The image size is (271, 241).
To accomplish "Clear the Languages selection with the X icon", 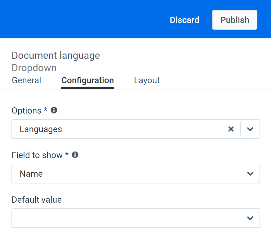I will pos(231,129).
